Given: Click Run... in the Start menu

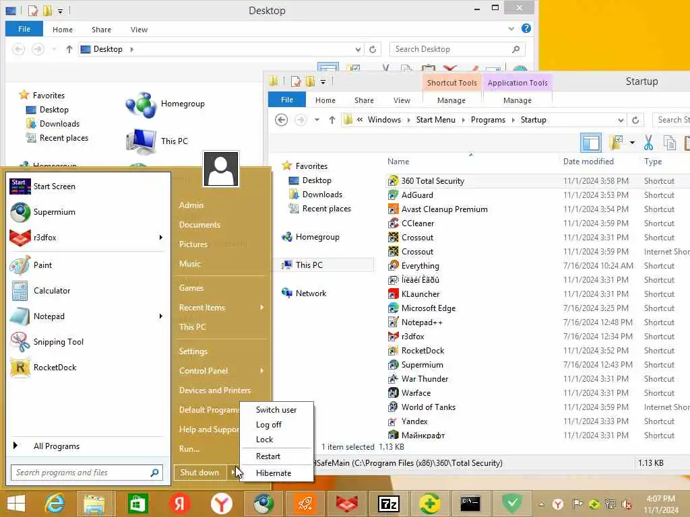Looking at the screenshot, I should click(189, 449).
